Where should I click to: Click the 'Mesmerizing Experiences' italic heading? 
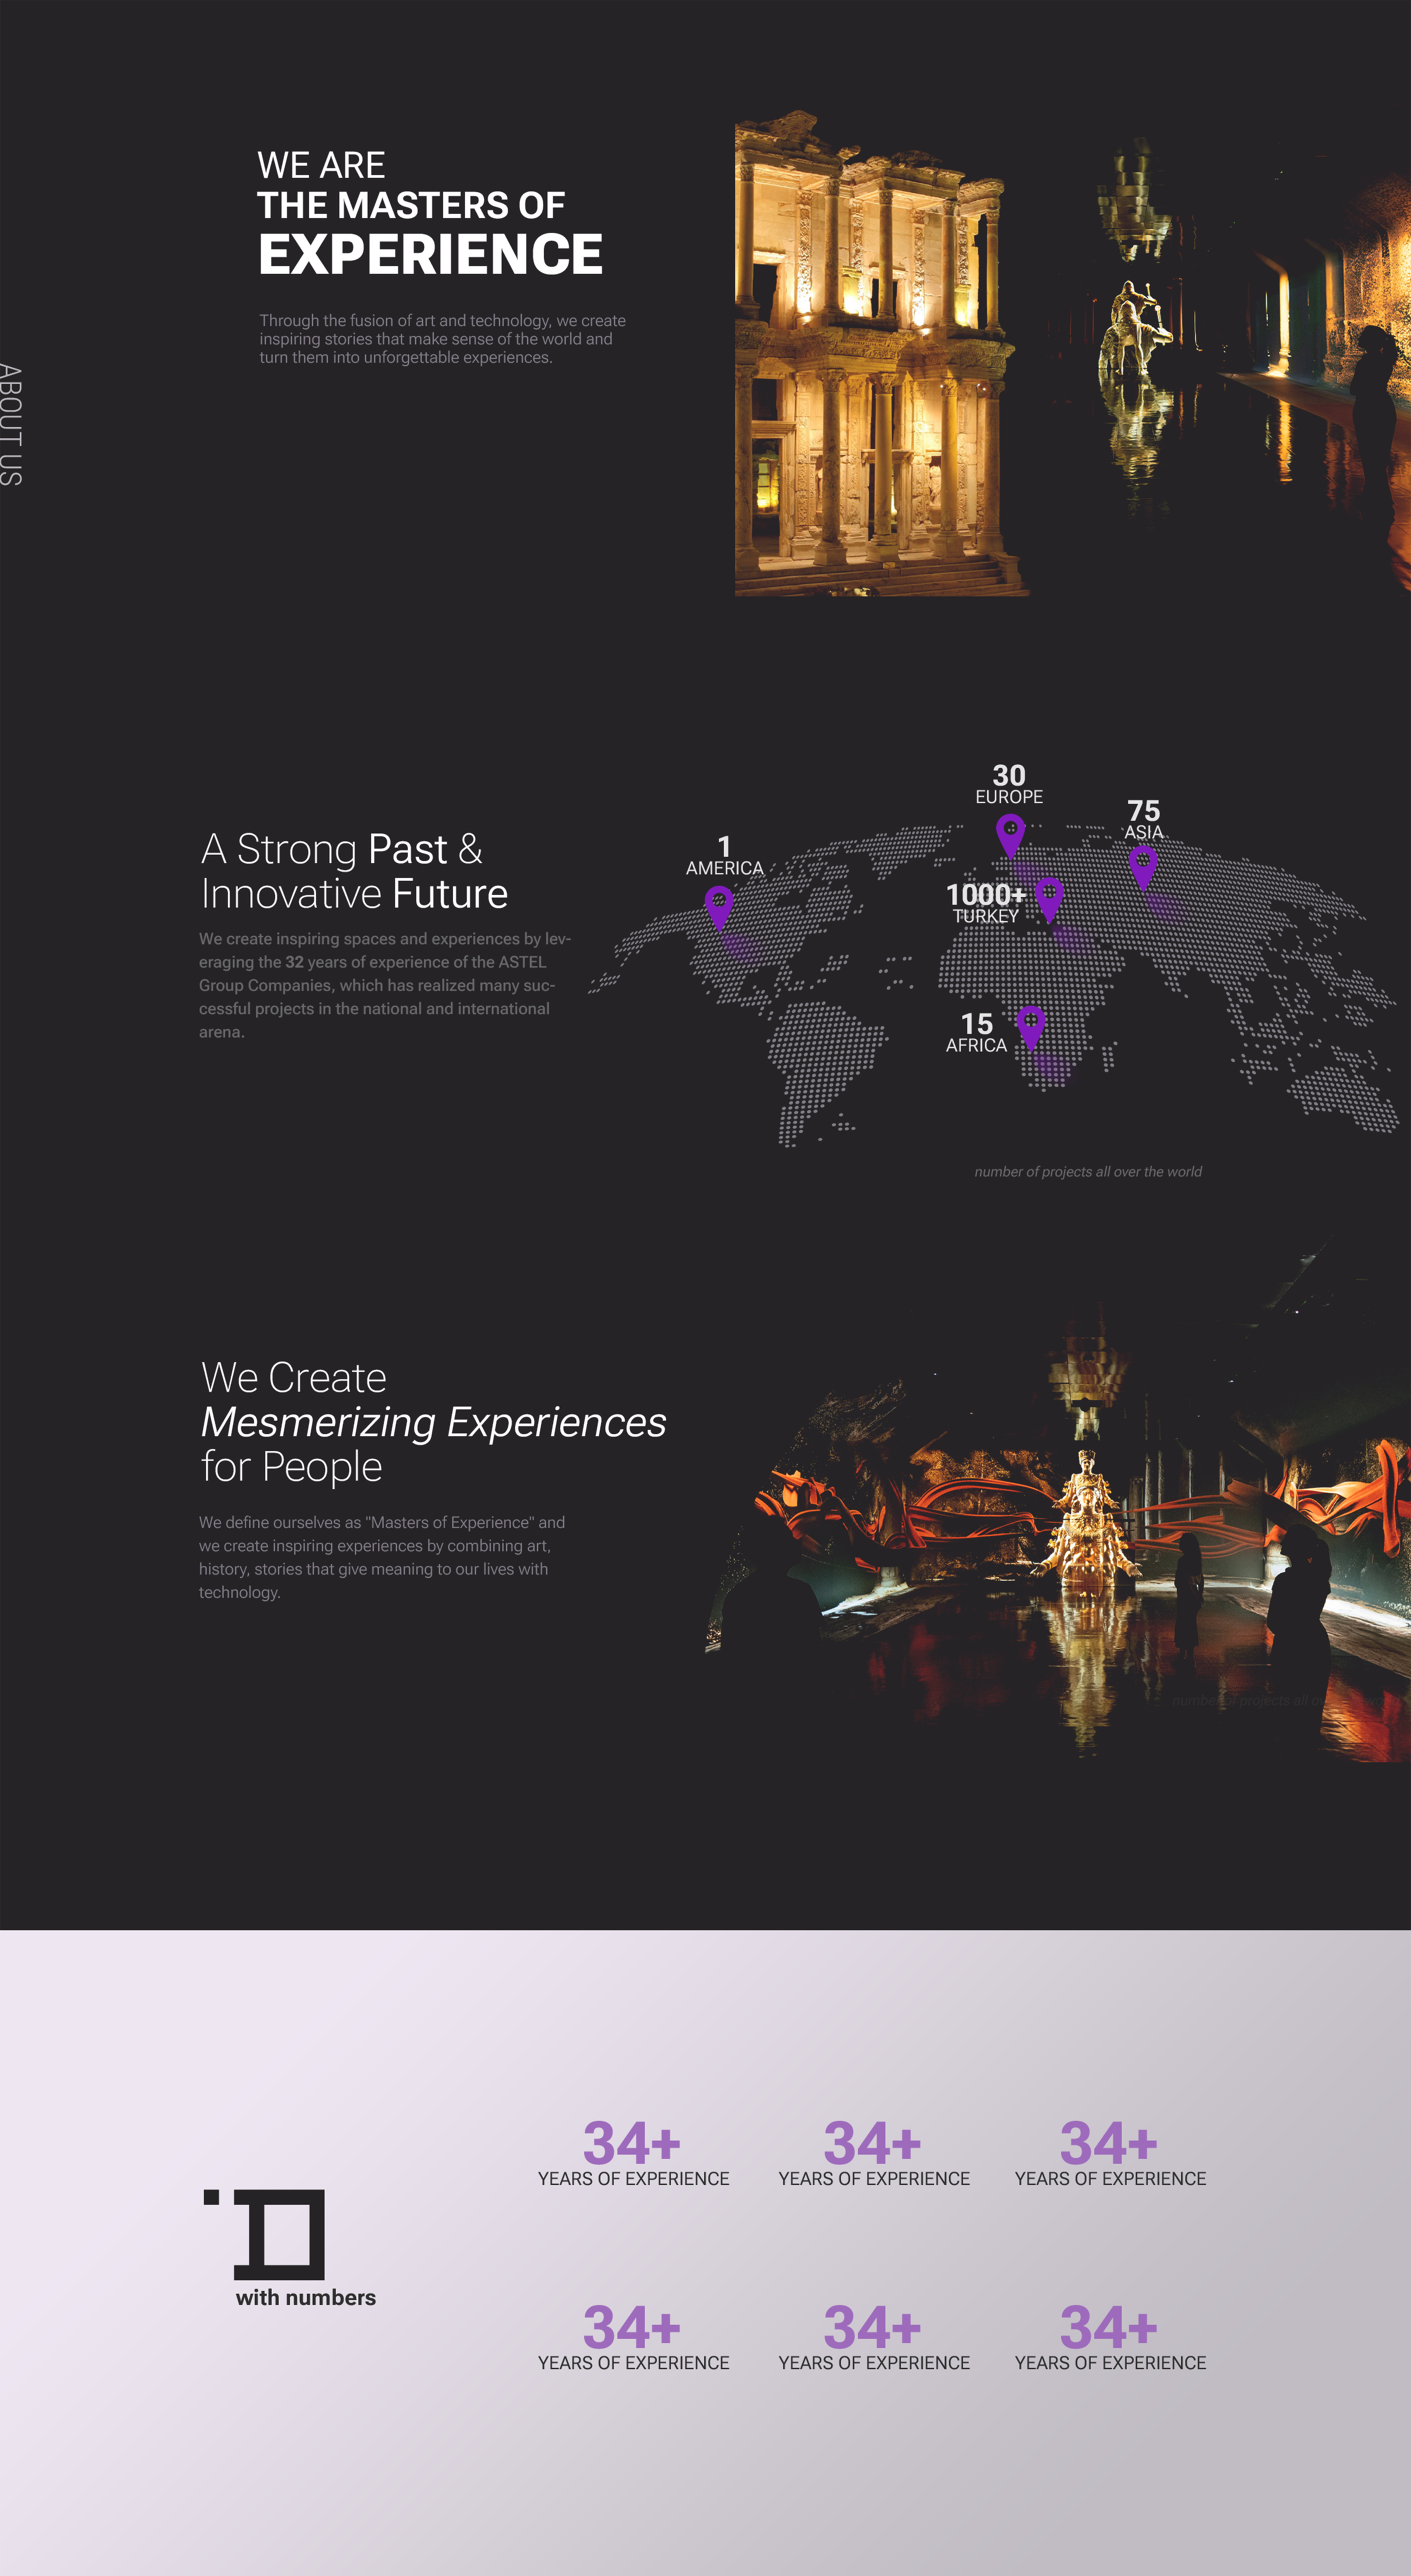(x=434, y=1422)
